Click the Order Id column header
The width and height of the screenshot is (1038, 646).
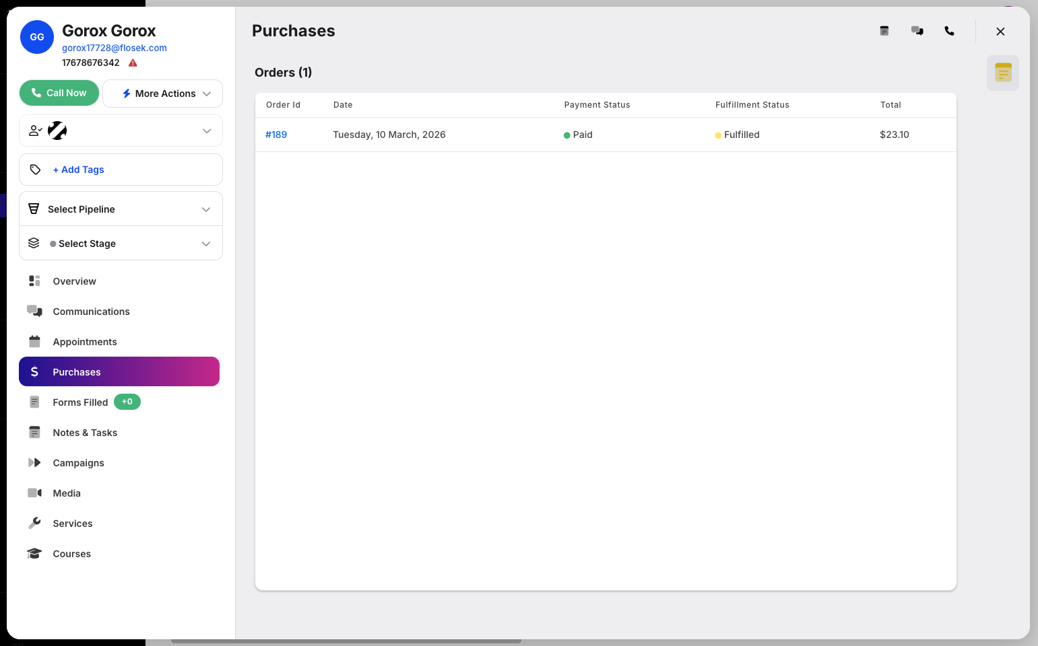(283, 105)
